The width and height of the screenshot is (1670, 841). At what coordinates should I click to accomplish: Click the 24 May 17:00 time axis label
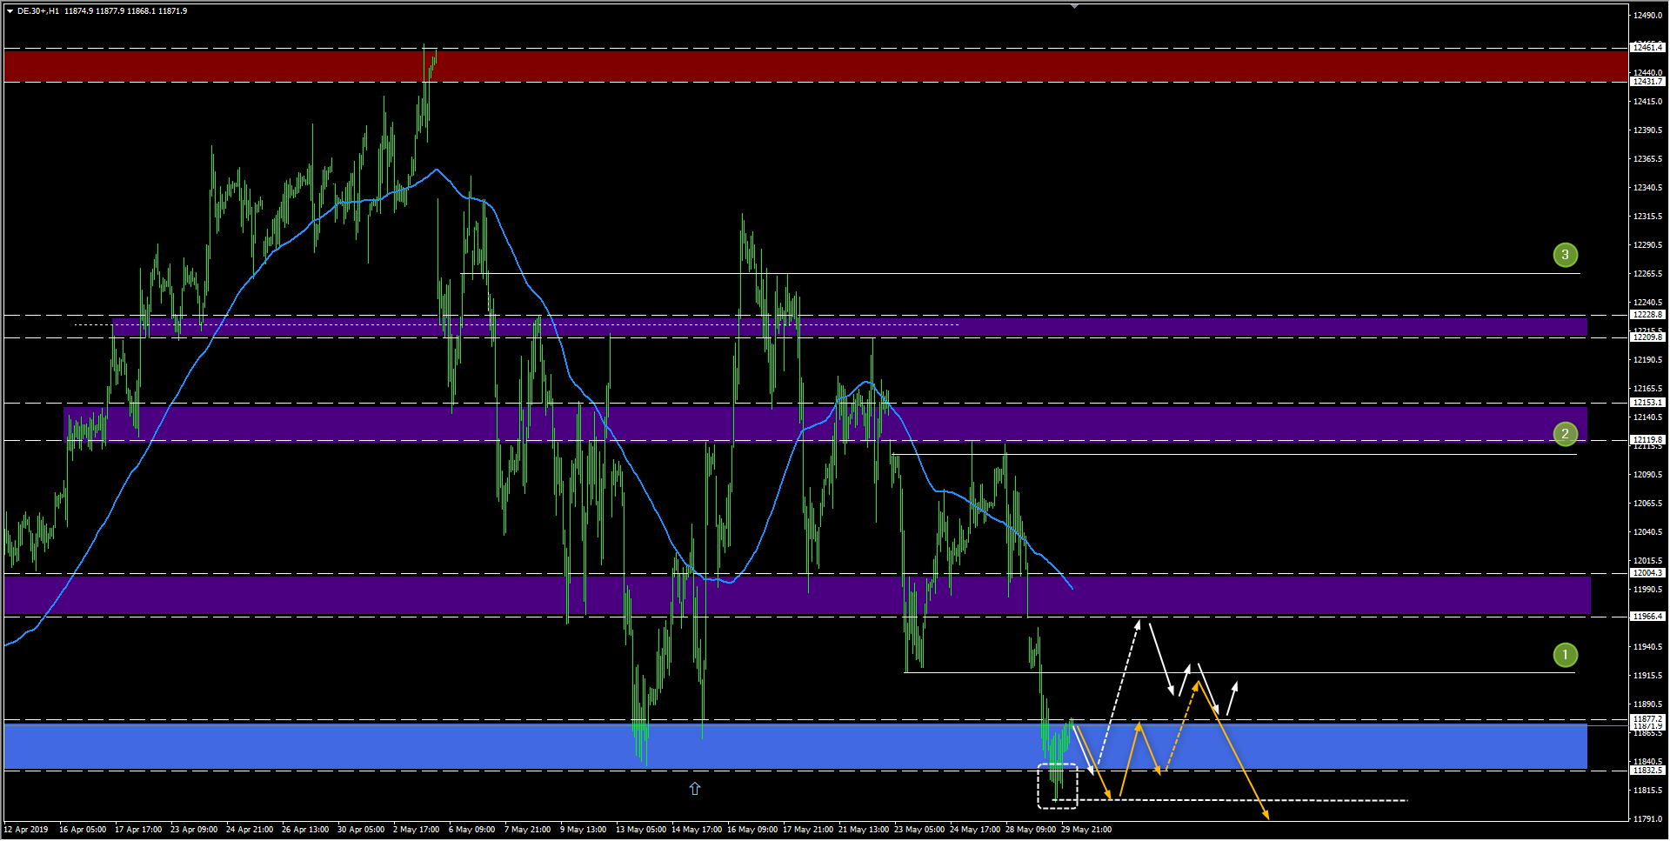click(x=975, y=830)
